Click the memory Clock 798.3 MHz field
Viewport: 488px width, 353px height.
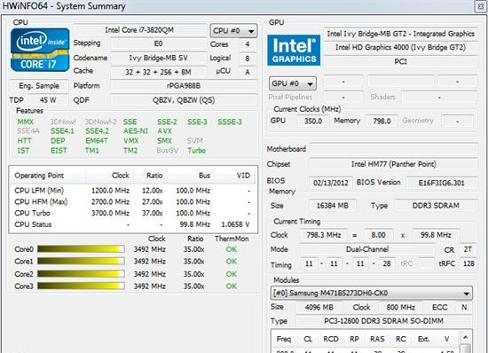pyautogui.click(x=324, y=235)
